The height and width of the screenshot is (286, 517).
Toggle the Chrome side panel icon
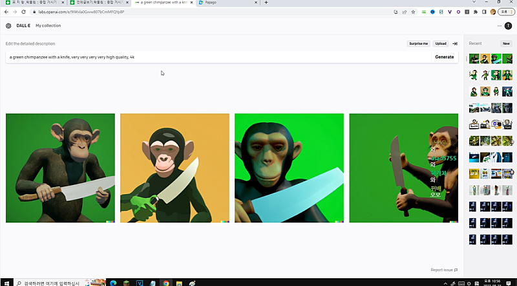pos(484,12)
